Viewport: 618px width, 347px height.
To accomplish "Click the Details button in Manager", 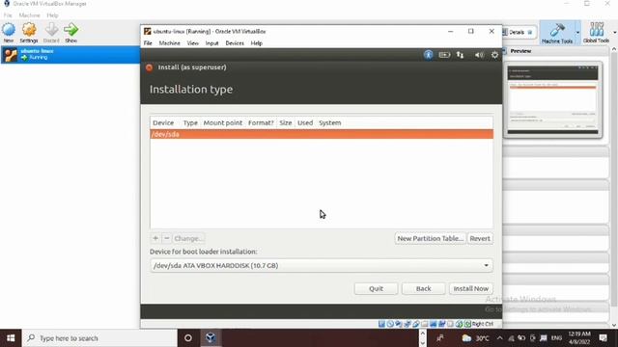I will point(519,32).
